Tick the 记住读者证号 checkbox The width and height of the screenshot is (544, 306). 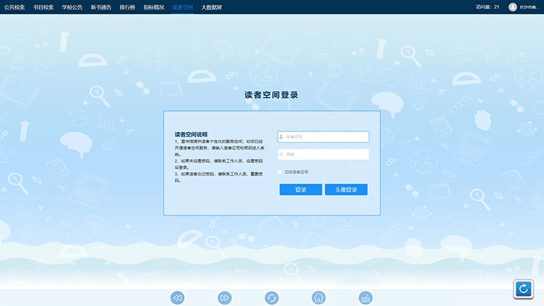coord(280,172)
